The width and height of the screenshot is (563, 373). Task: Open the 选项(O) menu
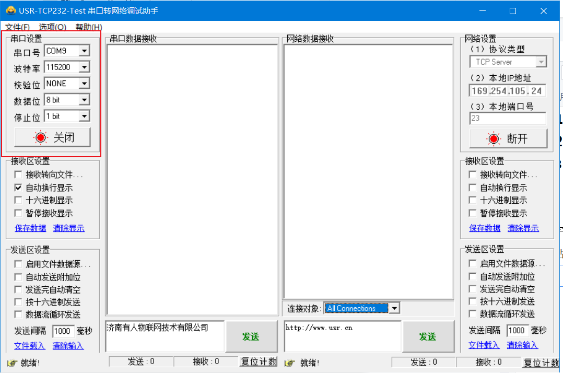pos(52,27)
